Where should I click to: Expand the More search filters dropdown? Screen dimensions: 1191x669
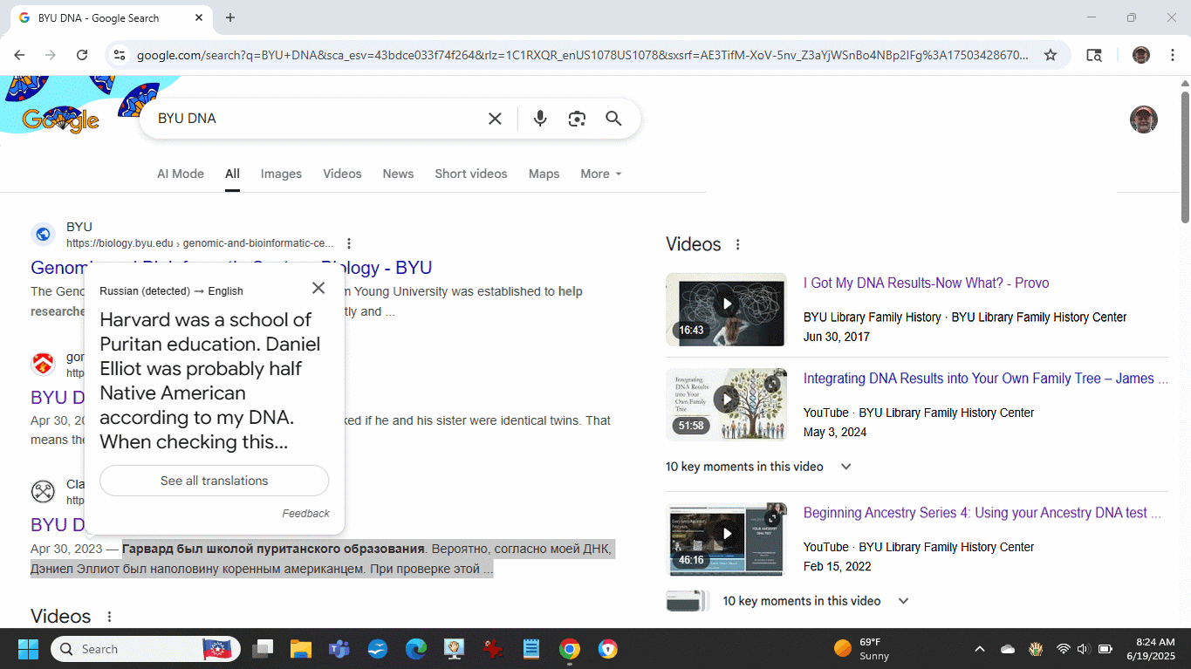coord(601,174)
